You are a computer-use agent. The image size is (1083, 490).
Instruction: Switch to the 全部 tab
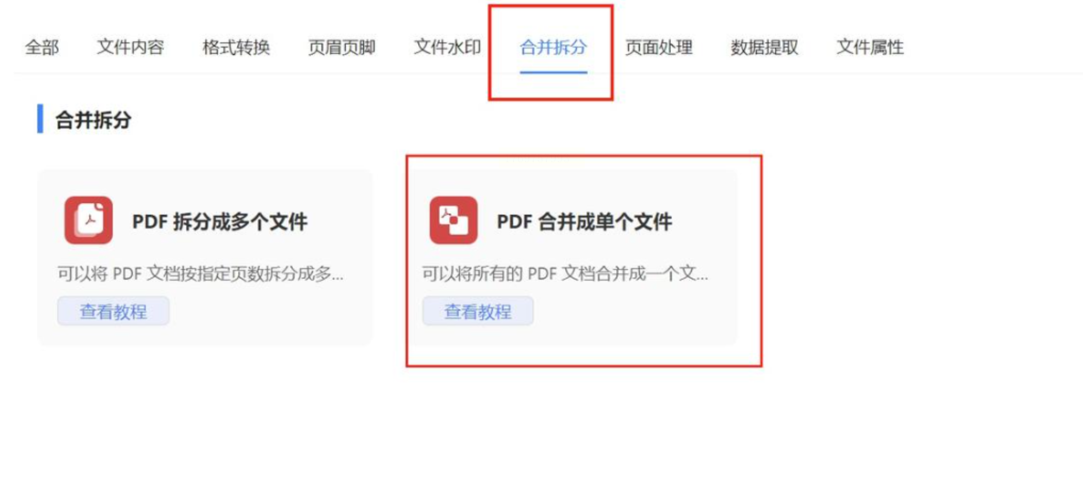pyautogui.click(x=42, y=48)
